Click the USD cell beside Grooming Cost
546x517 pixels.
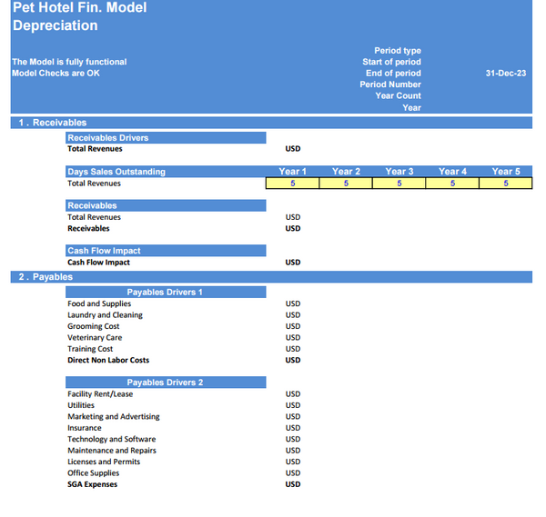293,327
